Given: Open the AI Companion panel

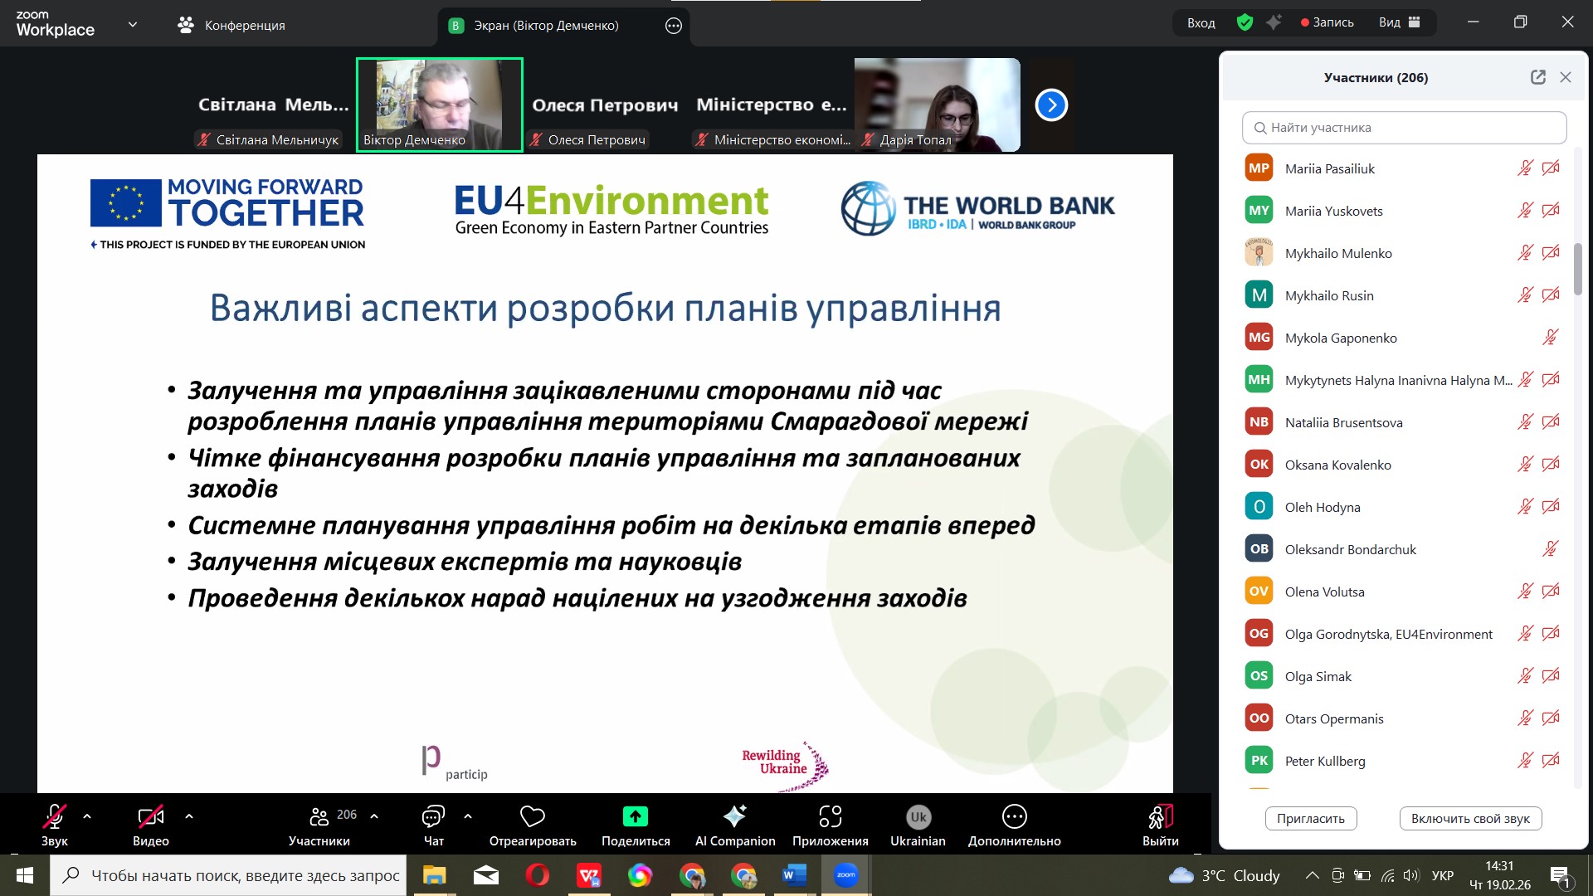Looking at the screenshot, I should coord(734,817).
